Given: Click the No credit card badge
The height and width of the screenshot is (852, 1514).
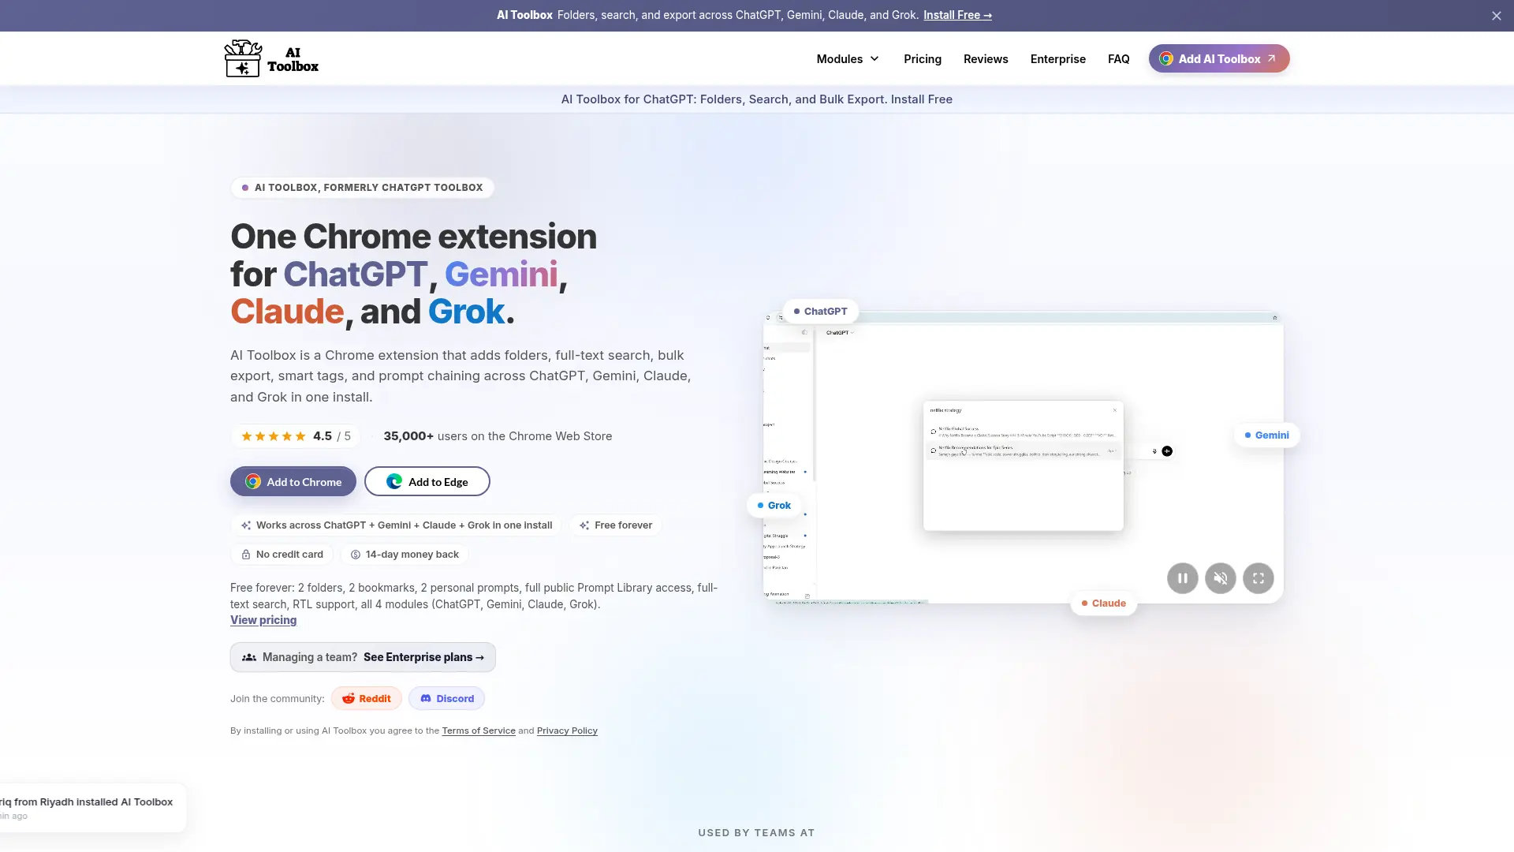Looking at the screenshot, I should (282, 554).
